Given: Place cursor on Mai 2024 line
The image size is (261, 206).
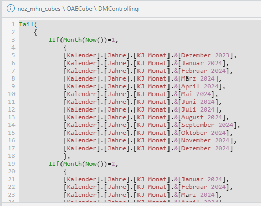Looking at the screenshot, I should tap(141, 94).
